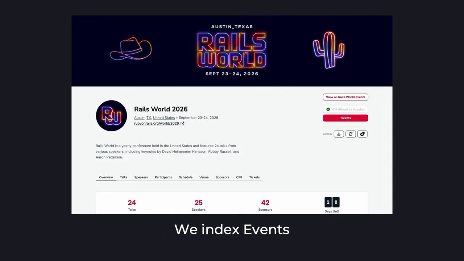Click the ADMIN label text
The image size is (464, 261).
(x=327, y=134)
